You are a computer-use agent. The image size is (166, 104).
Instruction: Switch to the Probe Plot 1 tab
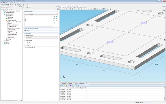click(x=71, y=7)
